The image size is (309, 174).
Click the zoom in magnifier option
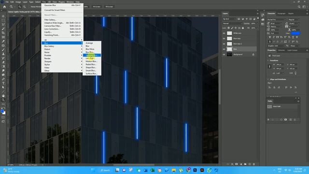[19, 7]
